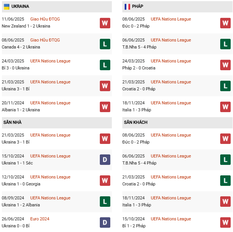Screen dimensions: 233x232
Task: Click W badge for Bỉ 1 - 2 Pháp
Action: point(225,223)
